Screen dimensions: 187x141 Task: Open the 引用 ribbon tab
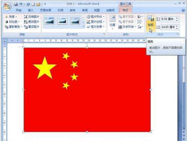[x=60, y=10]
